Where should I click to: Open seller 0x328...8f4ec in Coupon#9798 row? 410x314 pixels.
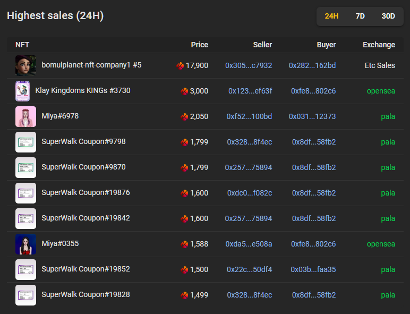[250, 142]
